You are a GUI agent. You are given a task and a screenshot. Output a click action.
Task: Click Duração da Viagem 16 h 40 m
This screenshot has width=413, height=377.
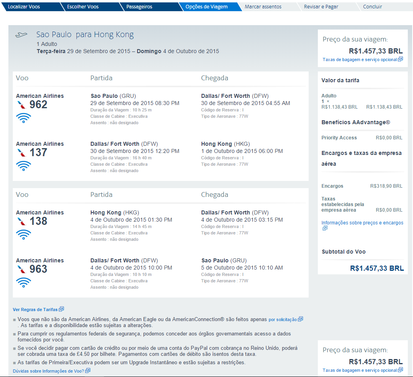[x=121, y=158]
